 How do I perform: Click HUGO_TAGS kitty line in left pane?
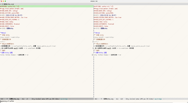[x=7, y=22]
